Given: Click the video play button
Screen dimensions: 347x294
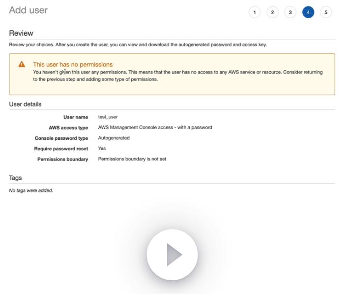Looking at the screenshot, I should [x=172, y=255].
